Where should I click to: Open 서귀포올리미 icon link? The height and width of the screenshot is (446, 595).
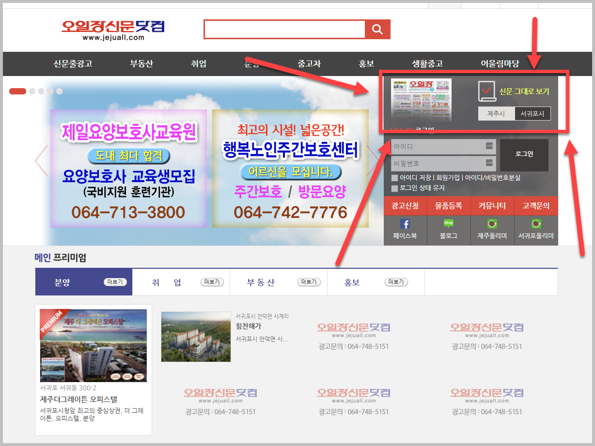(536, 224)
